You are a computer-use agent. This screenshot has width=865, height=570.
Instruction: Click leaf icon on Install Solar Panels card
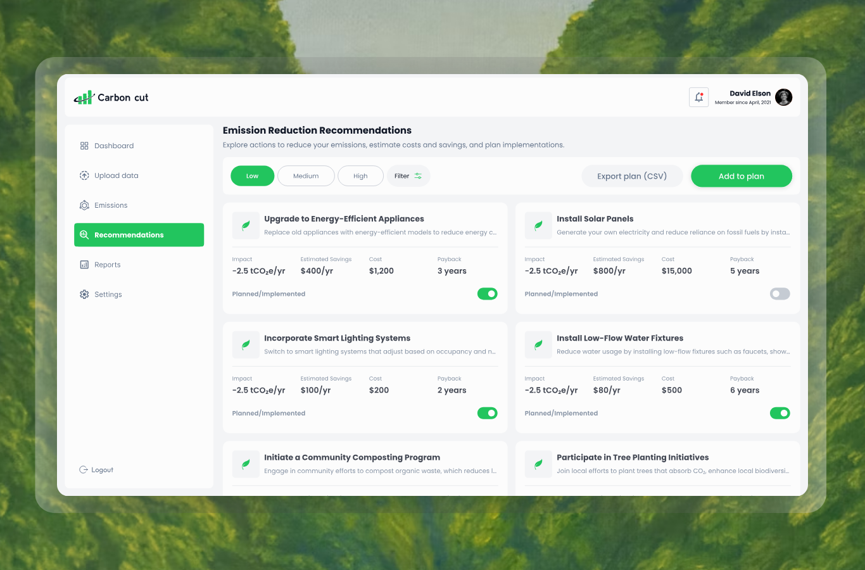(x=538, y=225)
